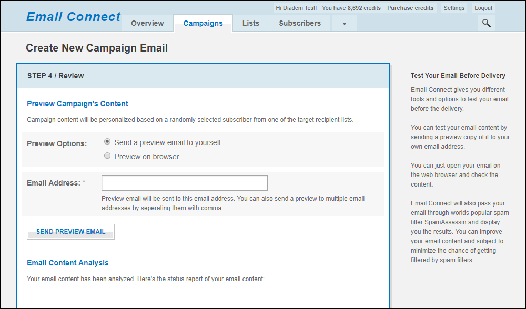Switch to the Overview tab
Screen dimensions: 526x309
[147, 23]
